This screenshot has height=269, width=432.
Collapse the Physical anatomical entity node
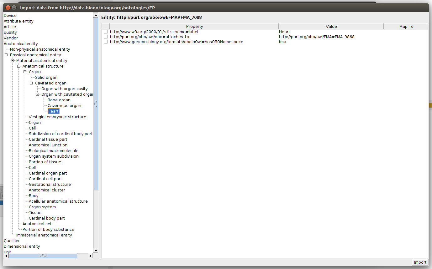(x=6, y=55)
